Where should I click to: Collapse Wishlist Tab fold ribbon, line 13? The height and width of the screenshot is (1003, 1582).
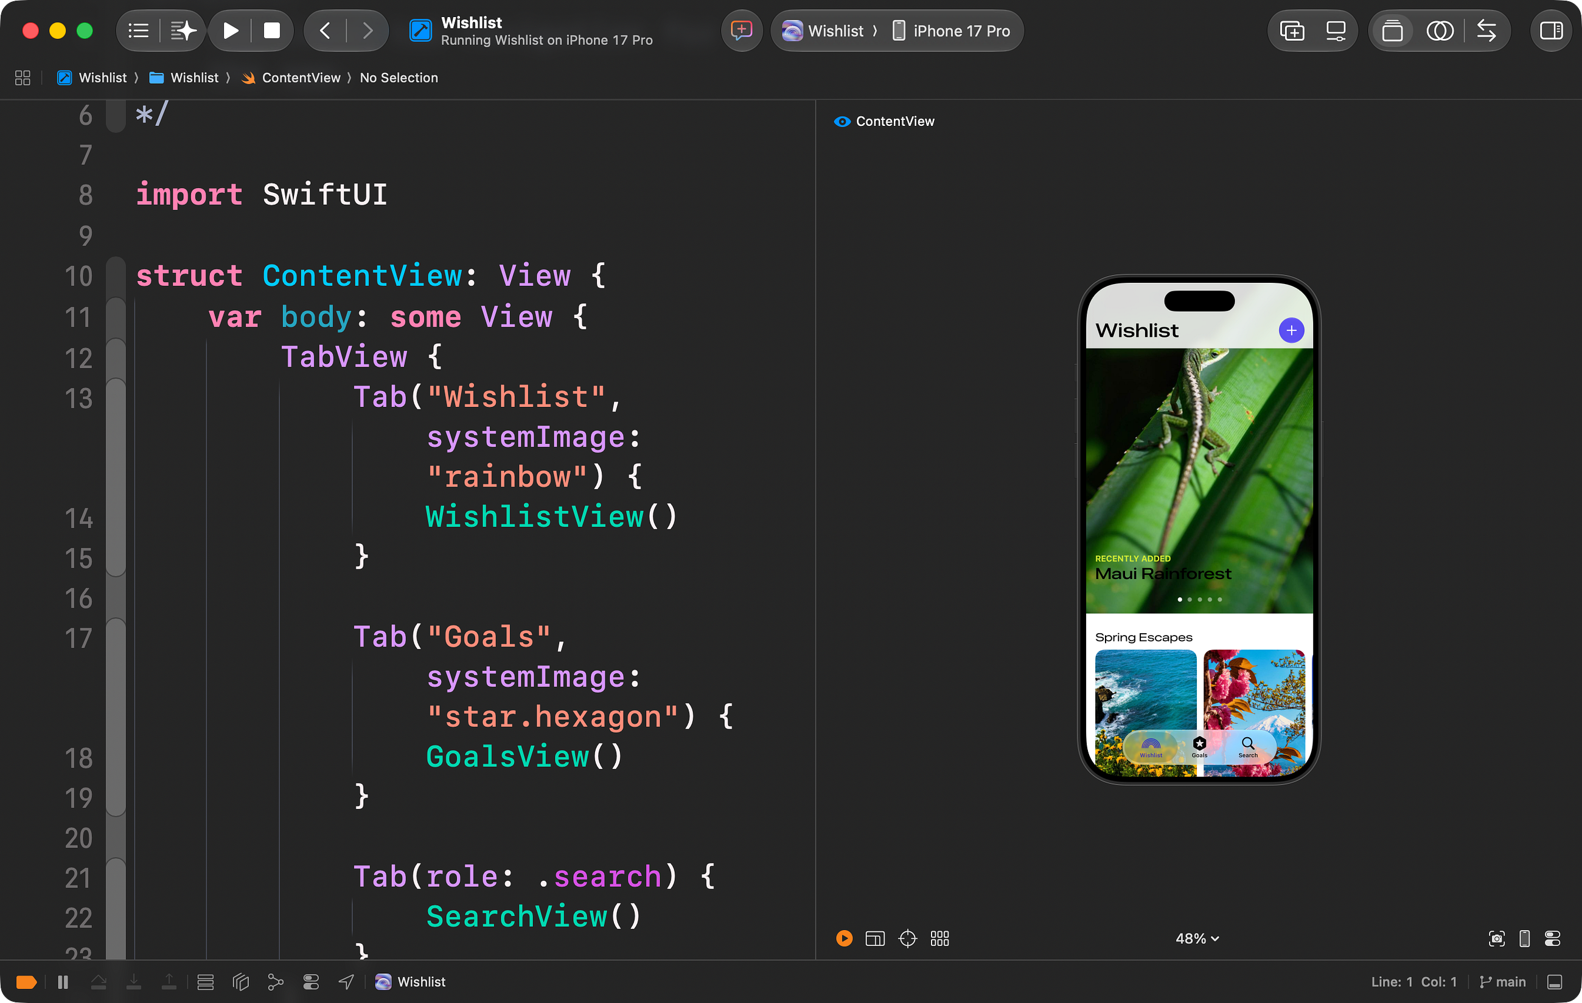pos(116,477)
